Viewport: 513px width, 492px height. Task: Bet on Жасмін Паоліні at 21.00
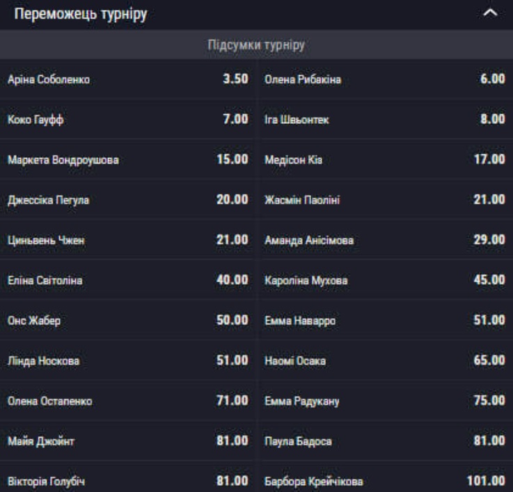tap(385, 200)
